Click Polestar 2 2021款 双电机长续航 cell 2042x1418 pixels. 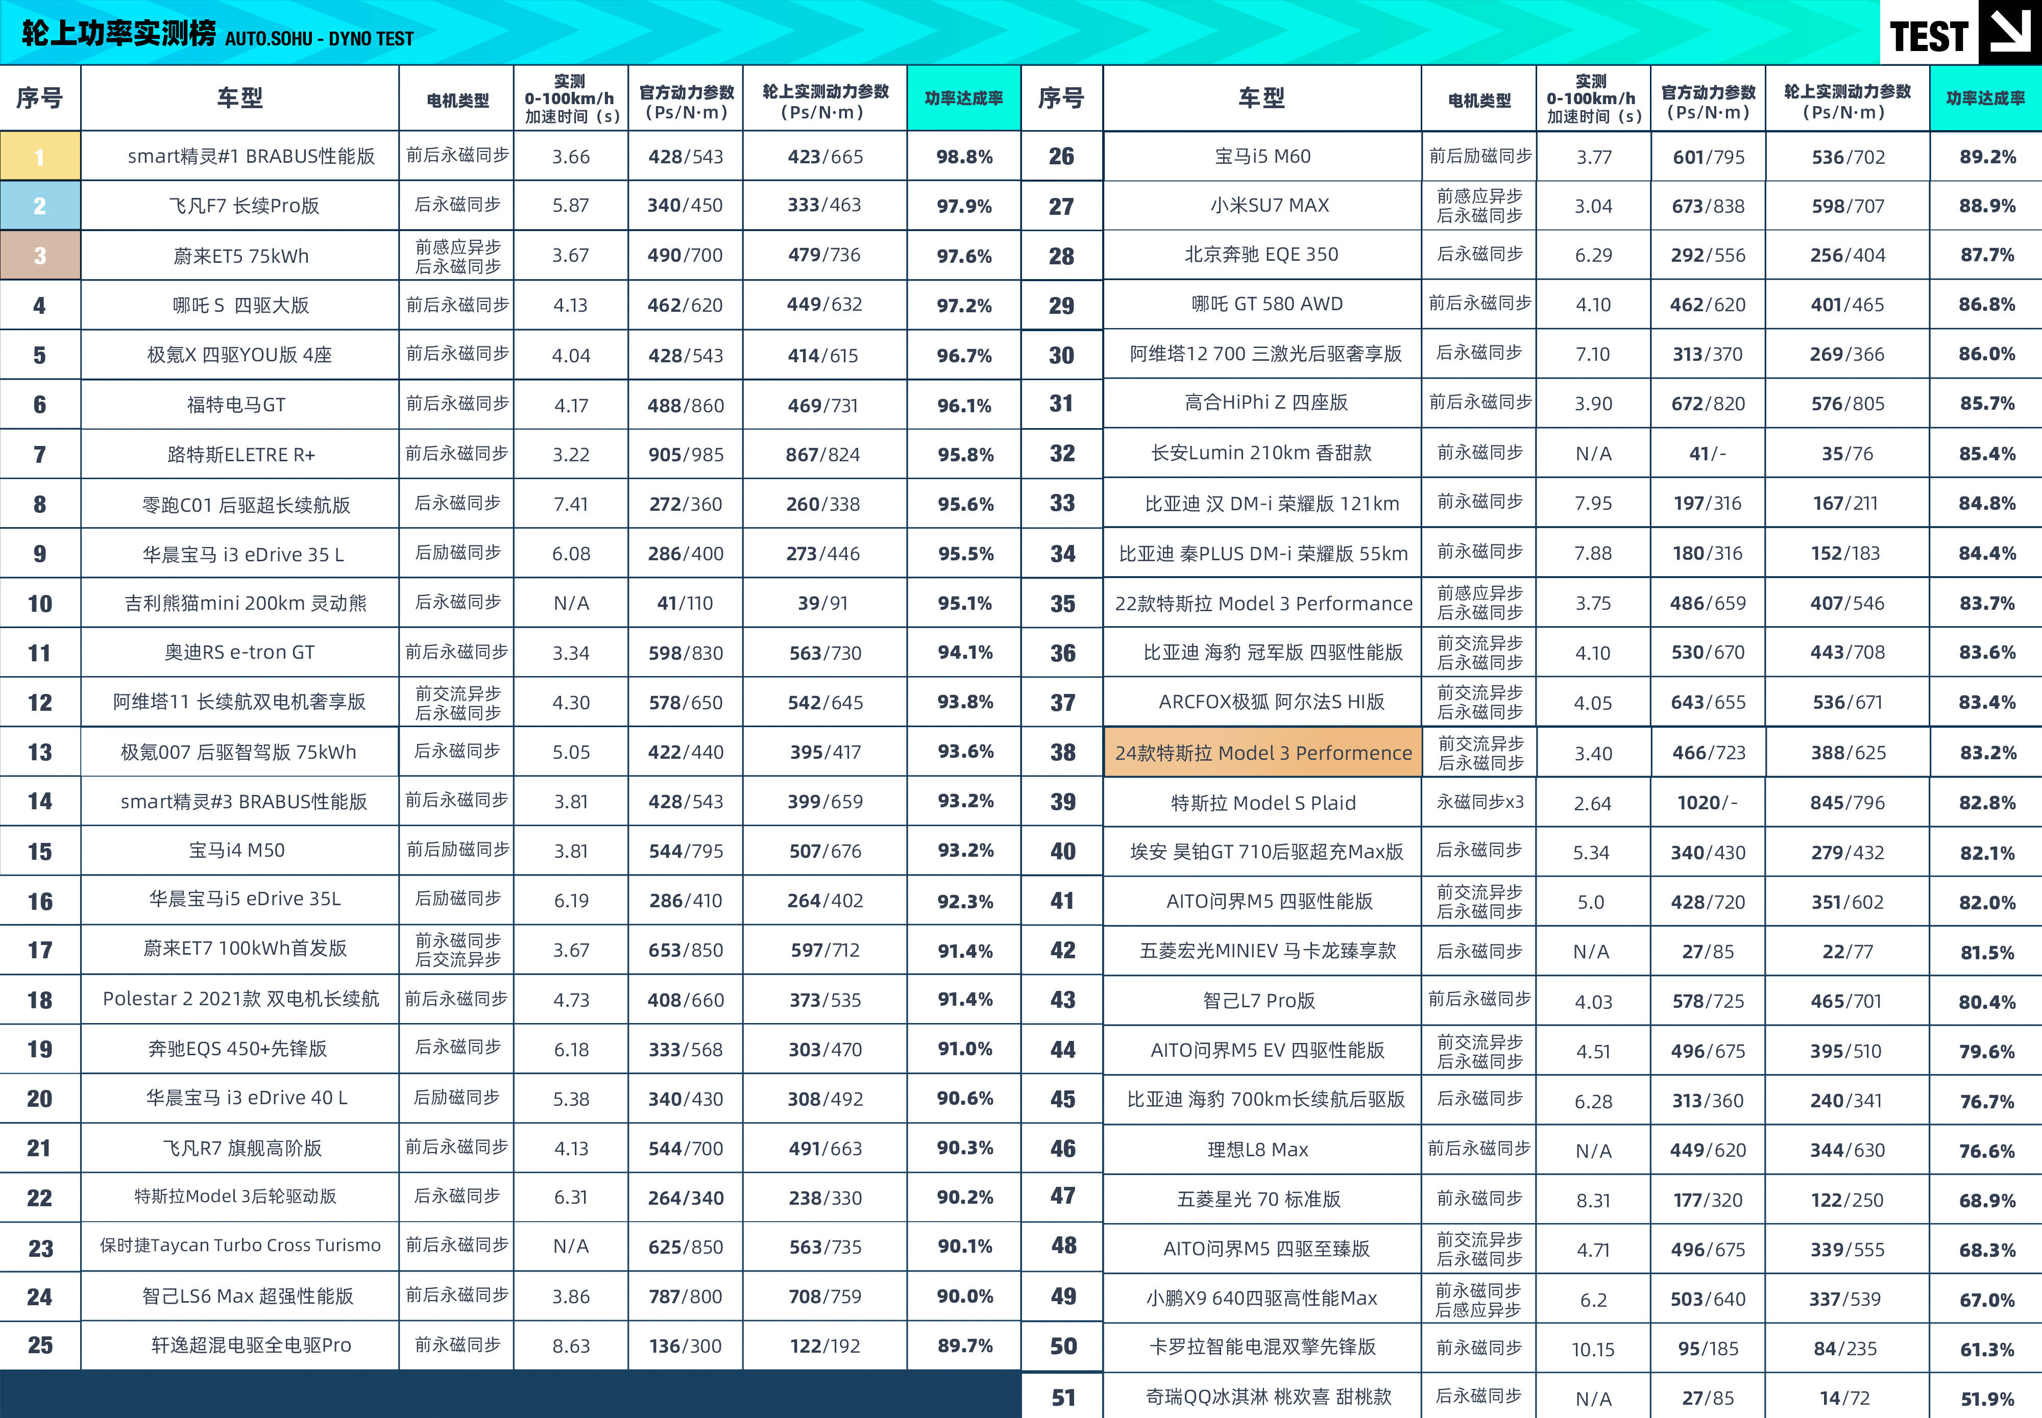241,999
